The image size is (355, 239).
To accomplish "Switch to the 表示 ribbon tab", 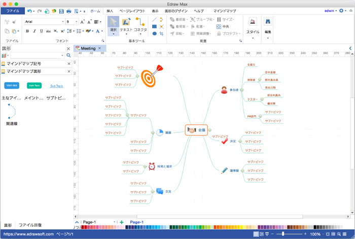I will click(155, 11).
